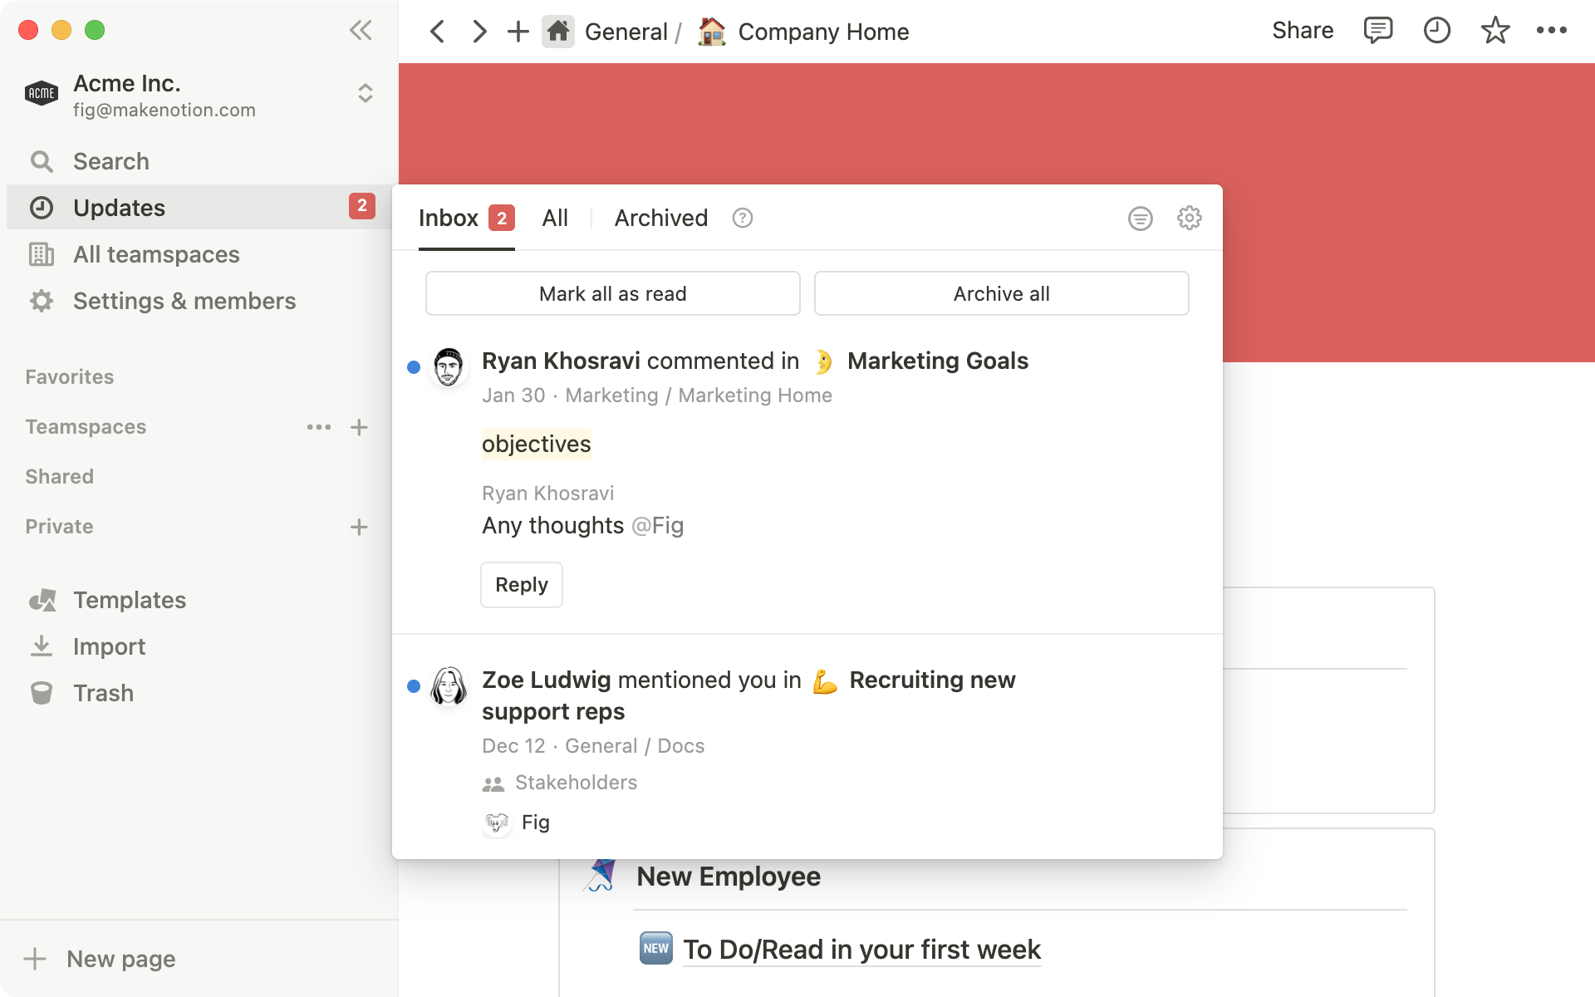Open the Acme Inc. workspace switcher
This screenshot has width=1595, height=997.
365,94
